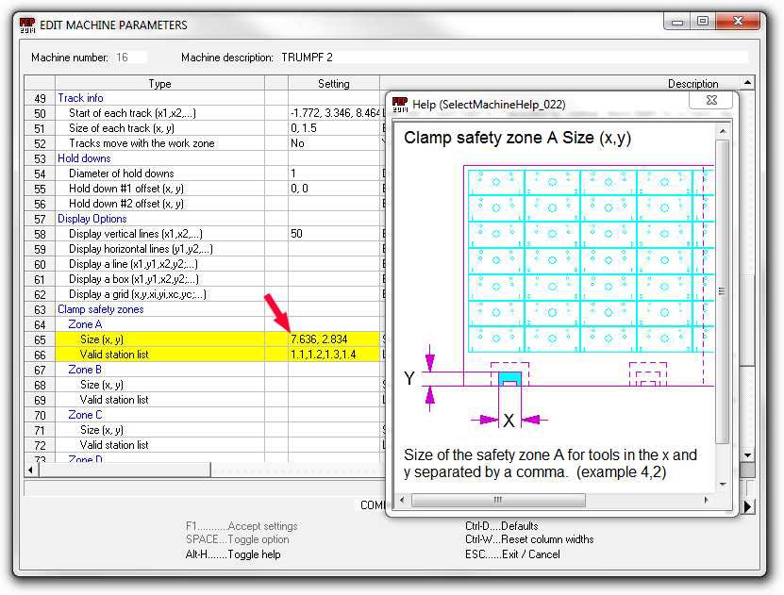Click the Valid station list value 1.1,1.2,1.3,1.4

(x=323, y=355)
